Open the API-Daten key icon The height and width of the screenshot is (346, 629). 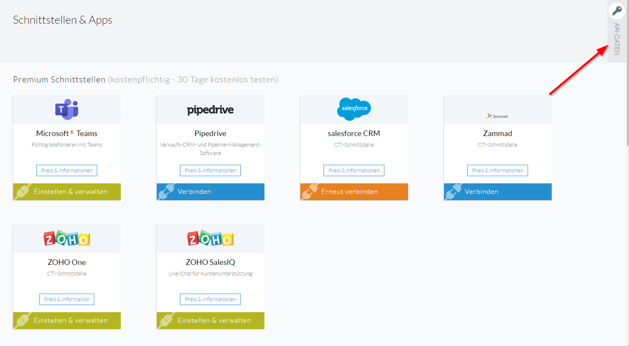617,11
